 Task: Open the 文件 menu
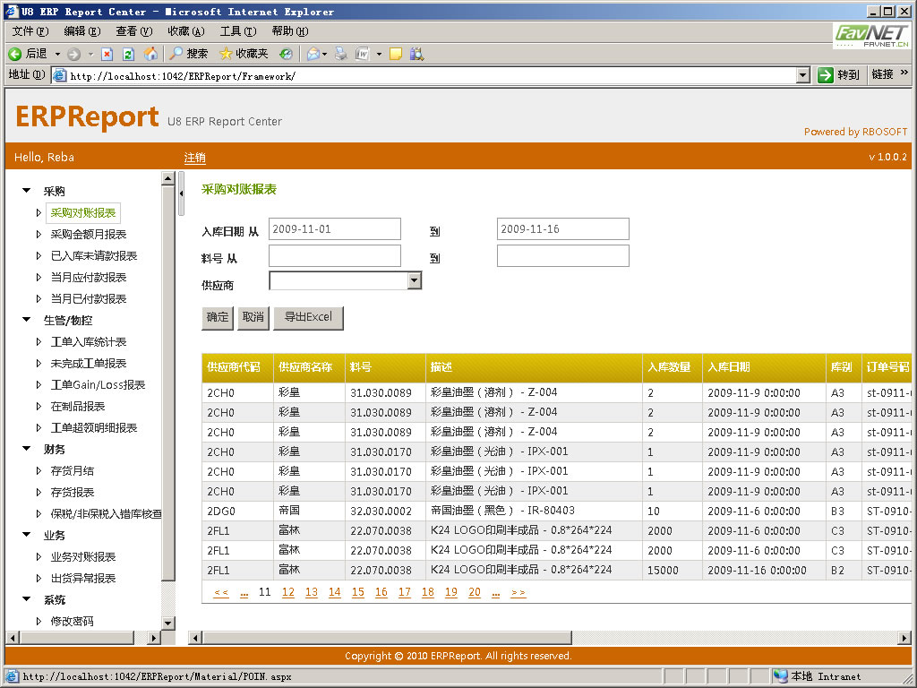[30, 31]
